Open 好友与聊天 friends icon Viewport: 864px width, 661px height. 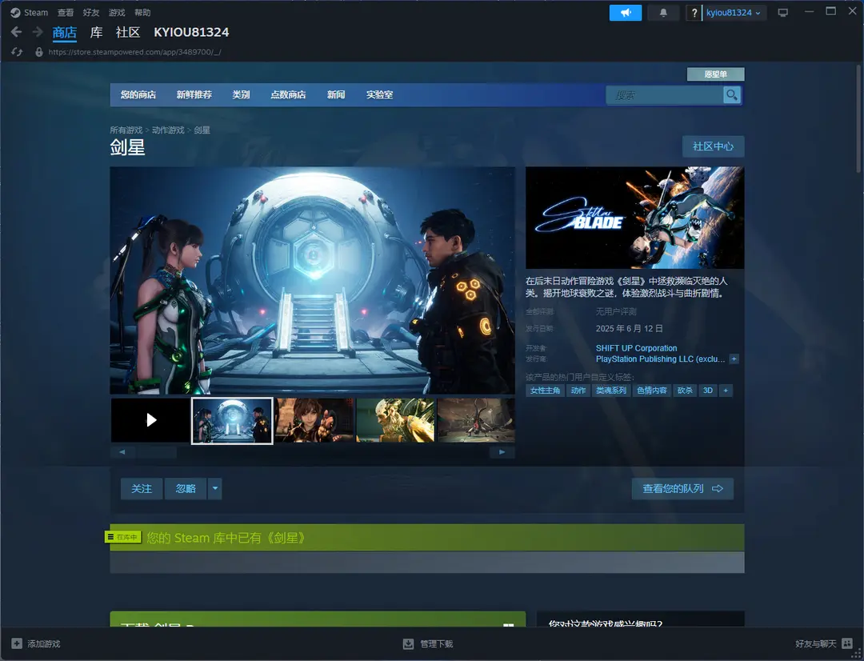pyautogui.click(x=847, y=643)
